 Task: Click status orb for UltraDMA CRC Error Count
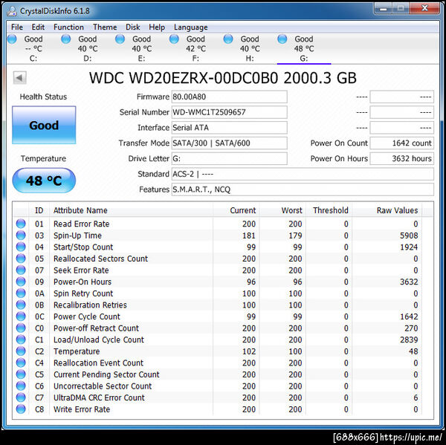coord(21,397)
